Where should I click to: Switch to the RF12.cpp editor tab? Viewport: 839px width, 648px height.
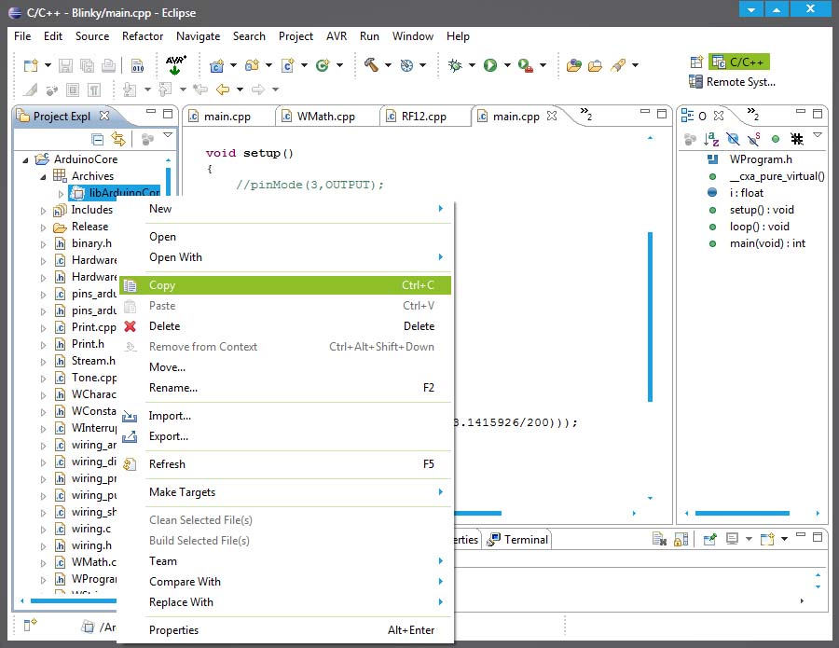tap(423, 117)
